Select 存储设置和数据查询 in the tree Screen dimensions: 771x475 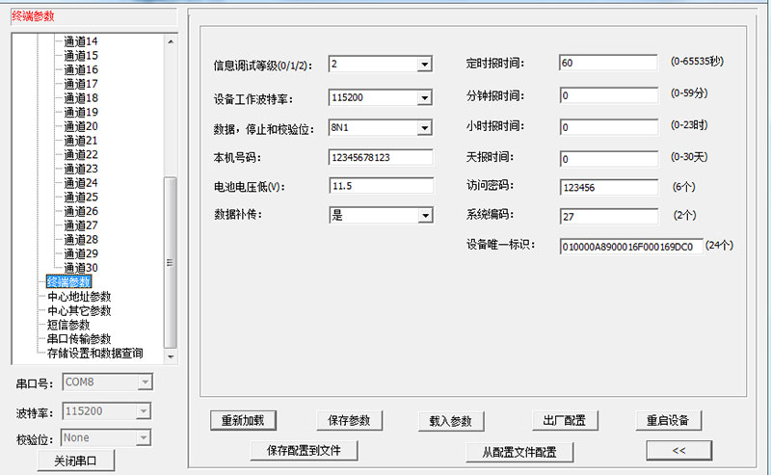[x=95, y=353]
